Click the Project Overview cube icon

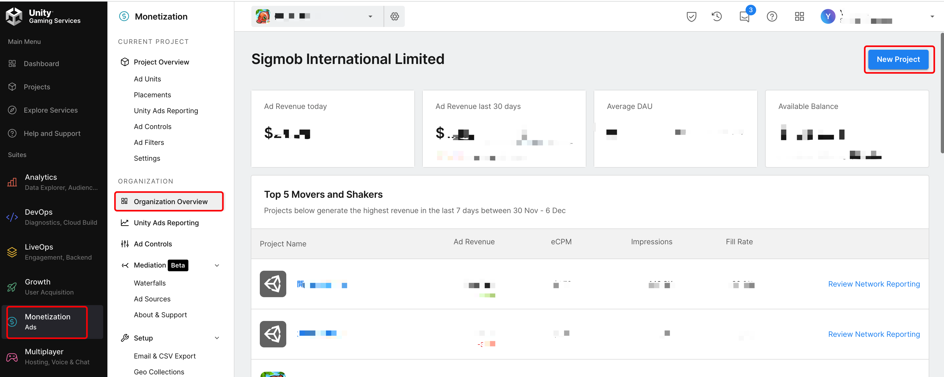point(125,62)
